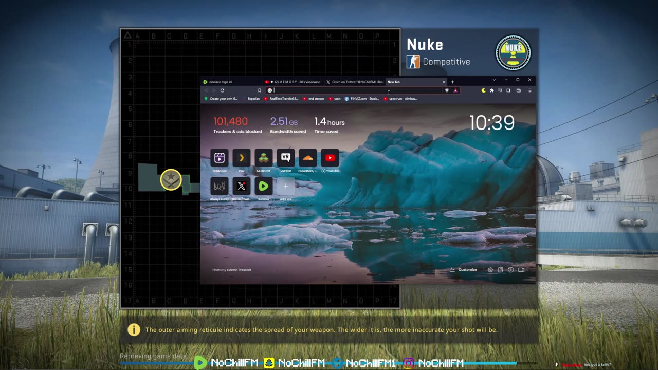
Task: Open the RealTimeTraveler35 bookmark
Action: [281, 99]
